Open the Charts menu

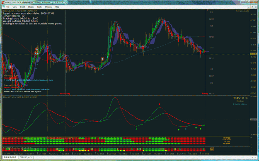click(x=31, y=7)
